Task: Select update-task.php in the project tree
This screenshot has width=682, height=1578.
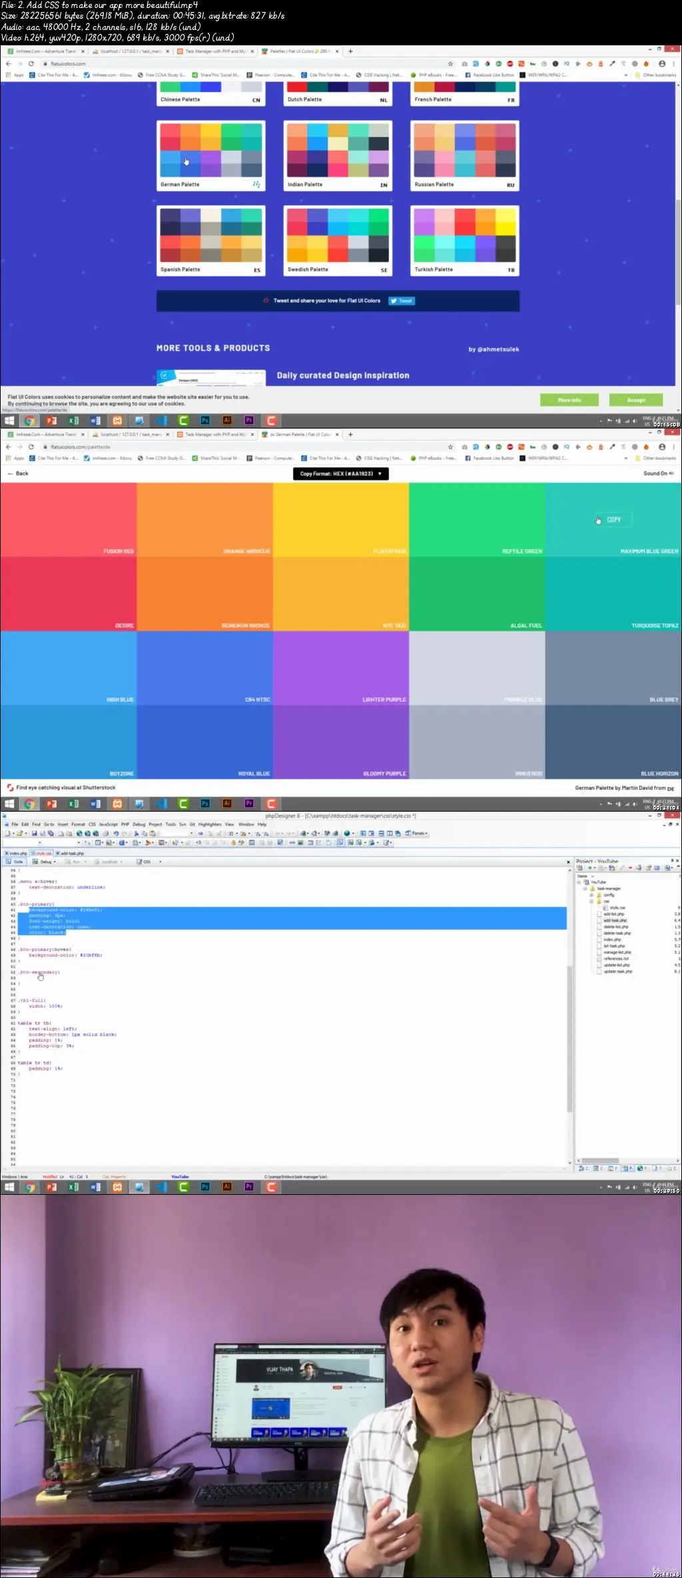Action: pyautogui.click(x=617, y=972)
